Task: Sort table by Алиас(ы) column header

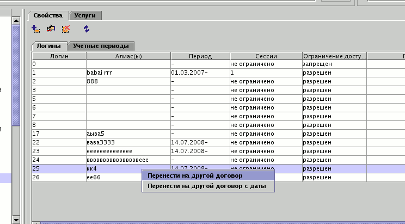Action: tap(128, 56)
